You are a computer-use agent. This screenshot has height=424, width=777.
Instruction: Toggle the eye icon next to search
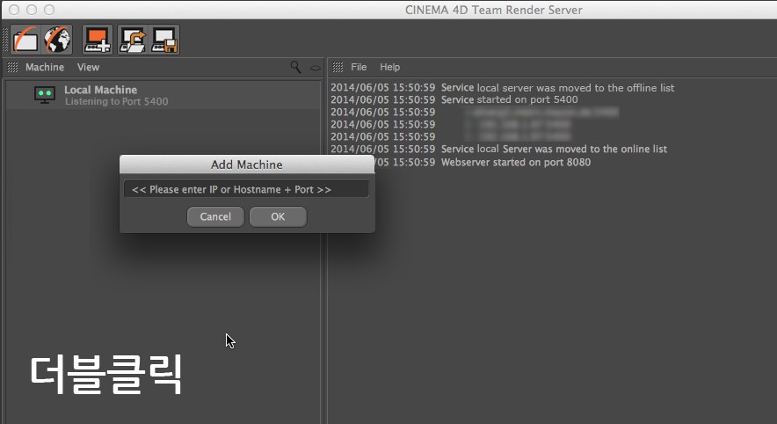(316, 68)
